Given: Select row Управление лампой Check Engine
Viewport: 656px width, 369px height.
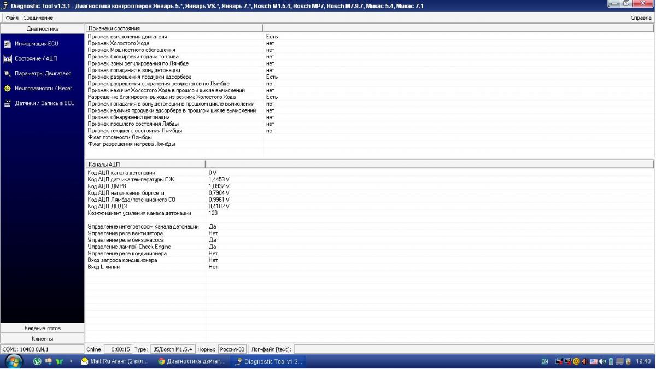Looking at the screenshot, I should pos(370,247).
